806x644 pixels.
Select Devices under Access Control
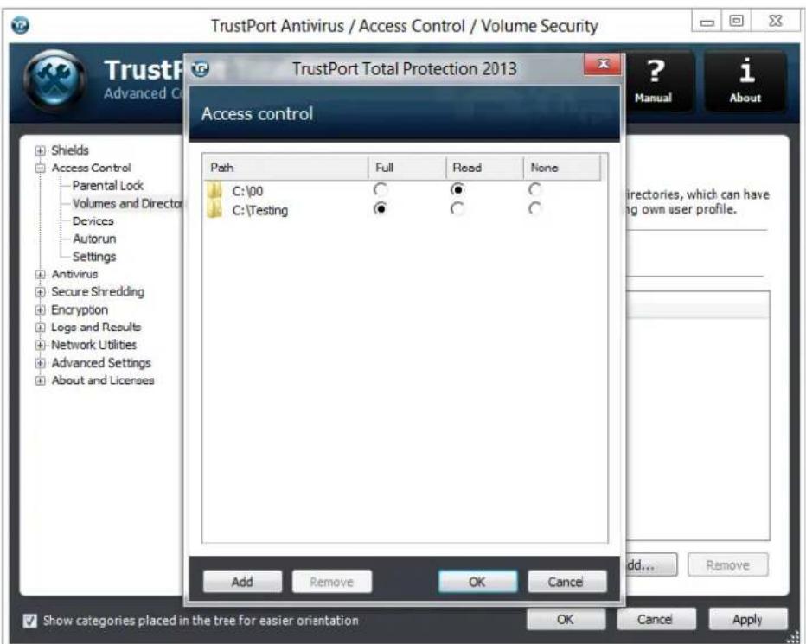click(93, 221)
